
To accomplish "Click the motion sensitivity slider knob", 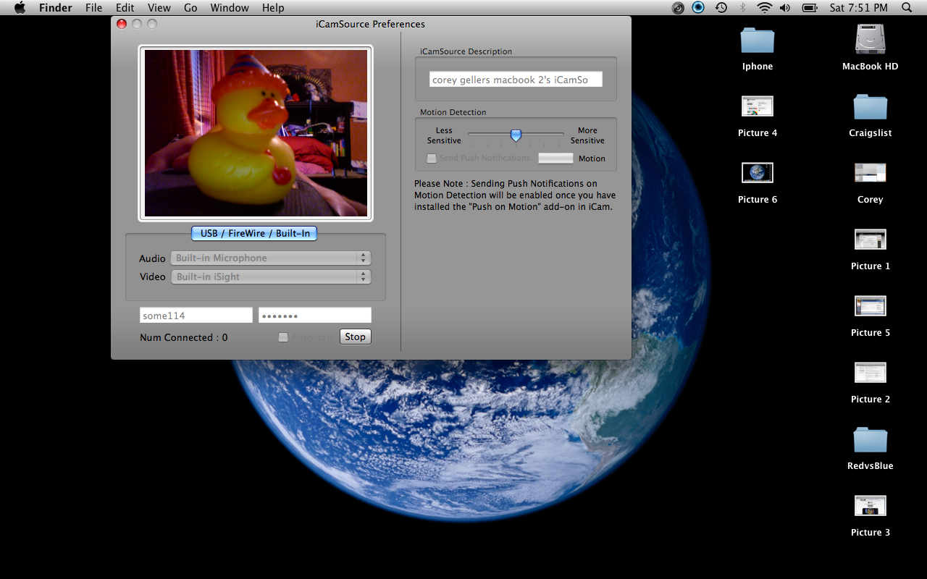I will coord(516,135).
